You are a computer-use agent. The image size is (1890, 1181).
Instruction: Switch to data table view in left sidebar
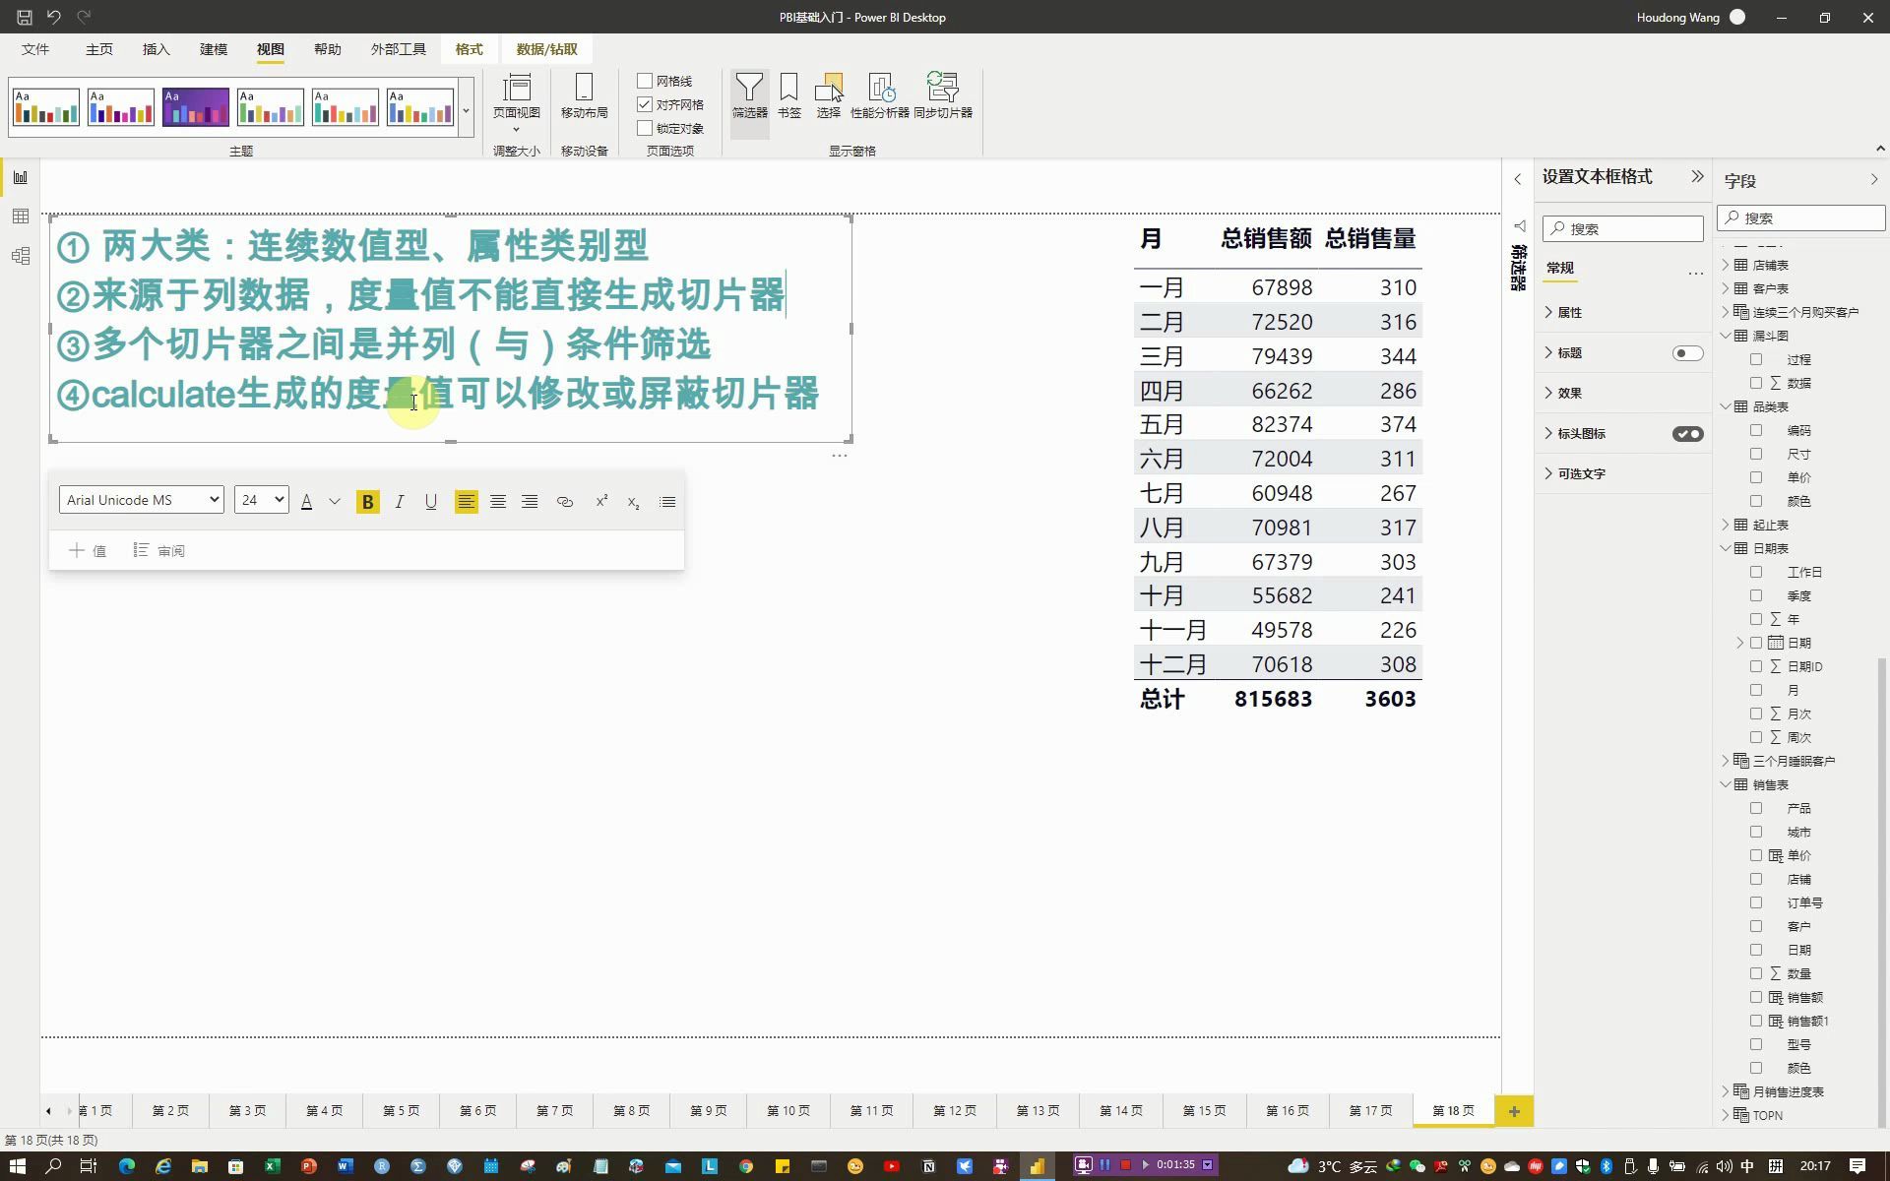(21, 217)
